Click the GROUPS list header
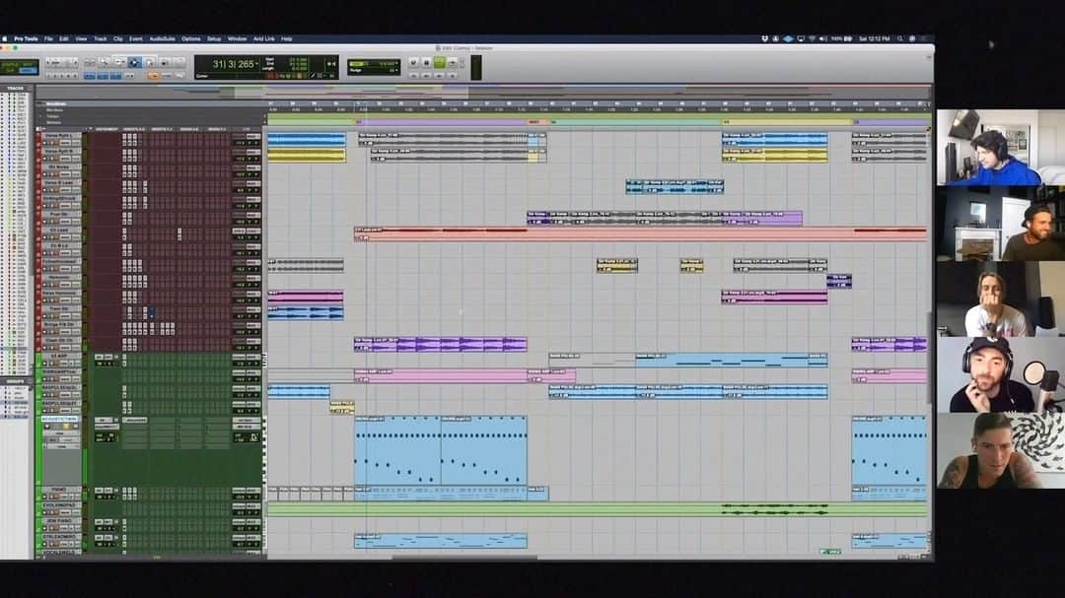 pos(16,381)
